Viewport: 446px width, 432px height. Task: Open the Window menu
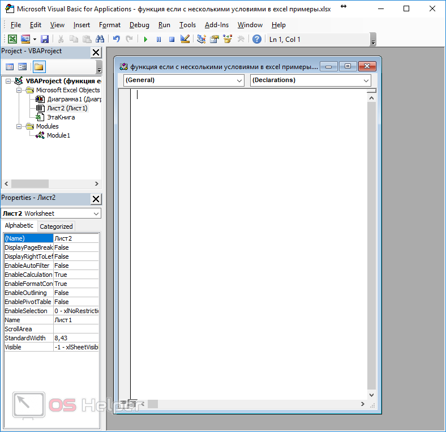coord(250,25)
